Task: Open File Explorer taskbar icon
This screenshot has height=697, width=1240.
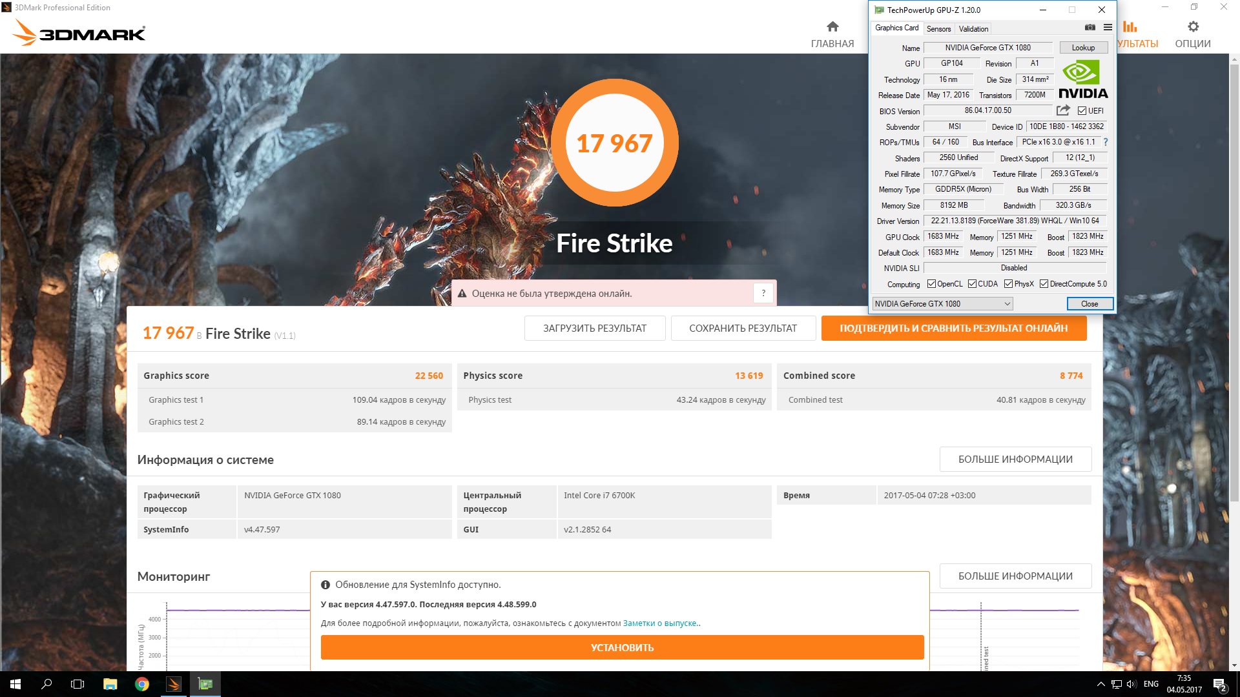Action: coord(110,684)
